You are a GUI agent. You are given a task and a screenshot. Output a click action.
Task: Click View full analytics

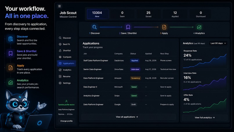205,118
